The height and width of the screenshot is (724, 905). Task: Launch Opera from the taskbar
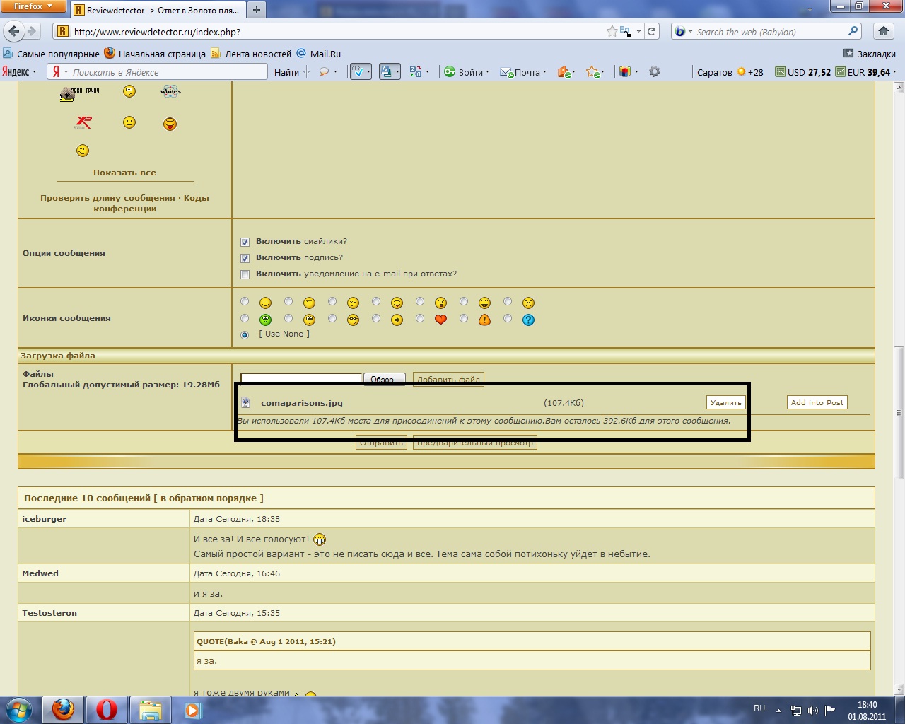pos(107,709)
